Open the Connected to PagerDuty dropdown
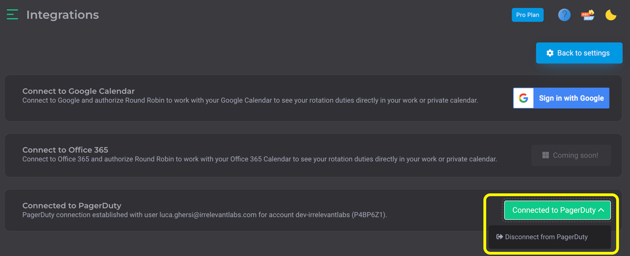The height and width of the screenshot is (256, 630). (553, 210)
